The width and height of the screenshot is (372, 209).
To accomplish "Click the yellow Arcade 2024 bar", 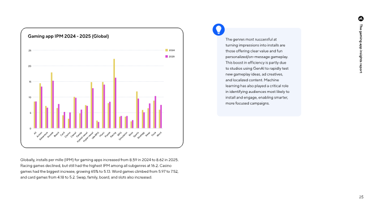I will 52,100.
